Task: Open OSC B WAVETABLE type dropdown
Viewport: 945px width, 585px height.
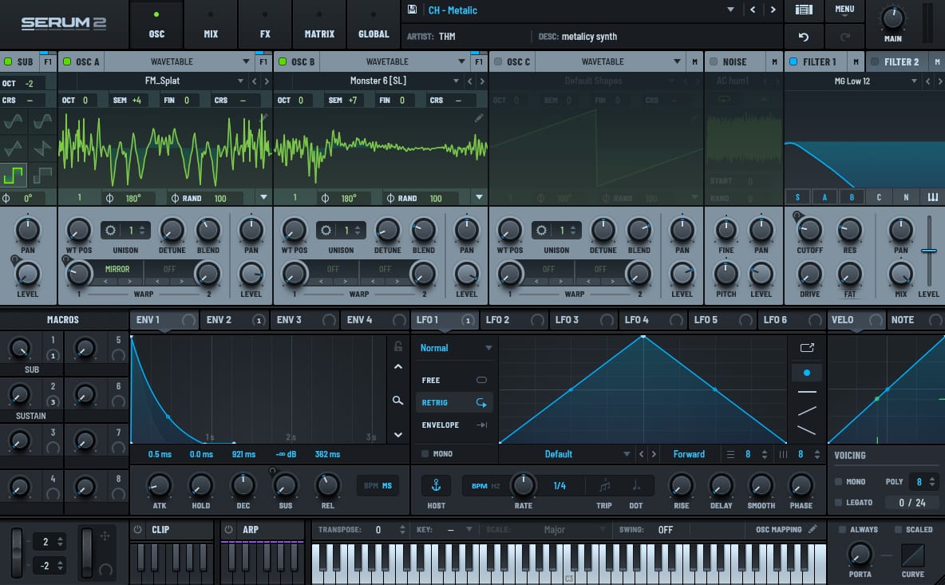Action: coord(394,61)
